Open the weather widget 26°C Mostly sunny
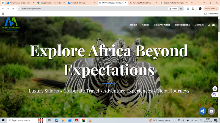 [159, 120]
